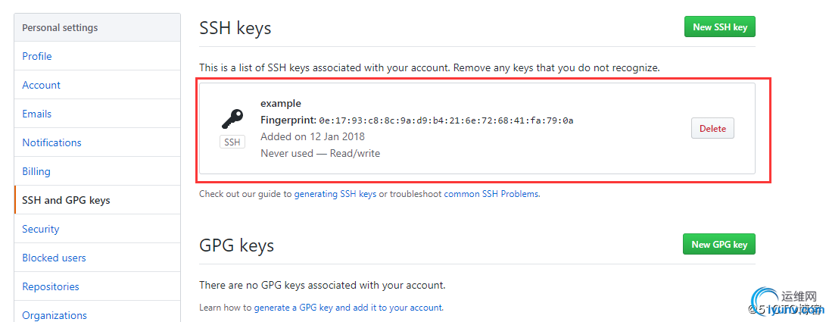This screenshot has height=322, width=829.
Task: Click the key icon beside example
Action: [x=232, y=119]
